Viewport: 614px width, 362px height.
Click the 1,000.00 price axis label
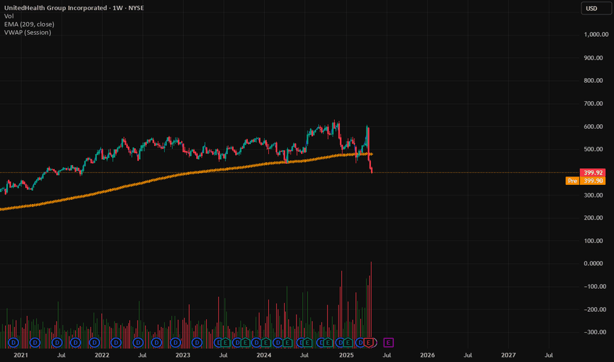click(x=596, y=34)
